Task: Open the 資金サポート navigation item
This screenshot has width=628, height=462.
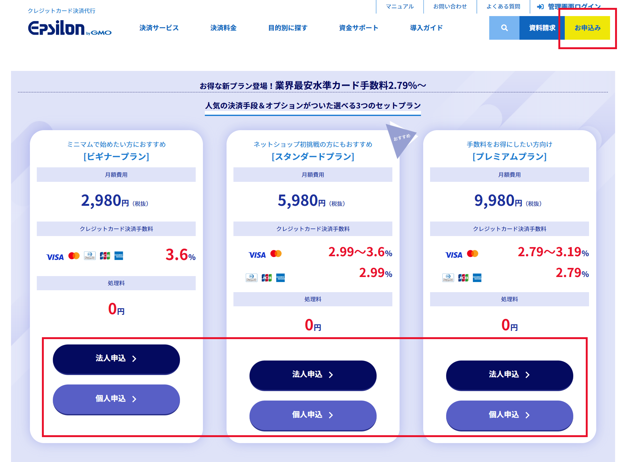Action: [x=359, y=28]
